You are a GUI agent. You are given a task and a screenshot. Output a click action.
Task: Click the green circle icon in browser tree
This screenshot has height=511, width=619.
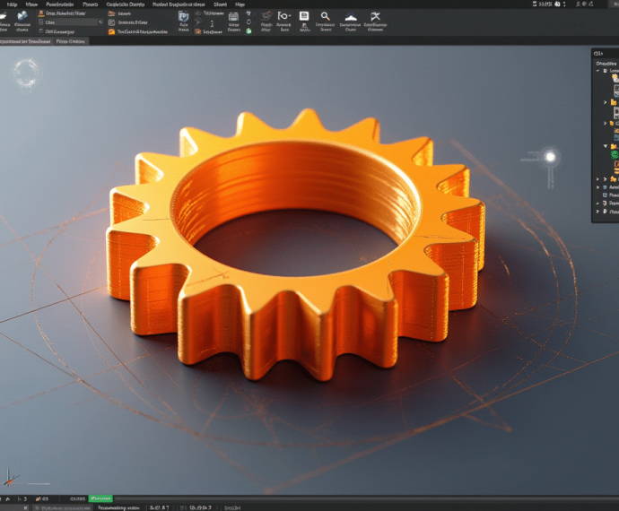[x=615, y=155]
